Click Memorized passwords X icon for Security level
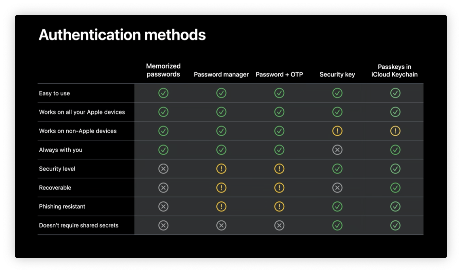 pyautogui.click(x=163, y=169)
